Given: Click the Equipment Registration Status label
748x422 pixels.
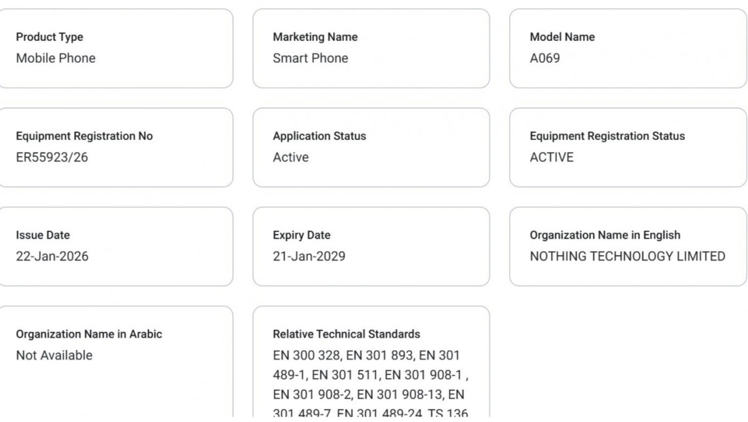Looking at the screenshot, I should (x=607, y=136).
